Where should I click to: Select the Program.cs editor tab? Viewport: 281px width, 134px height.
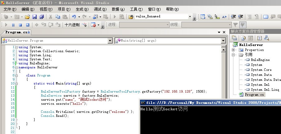[17, 32]
